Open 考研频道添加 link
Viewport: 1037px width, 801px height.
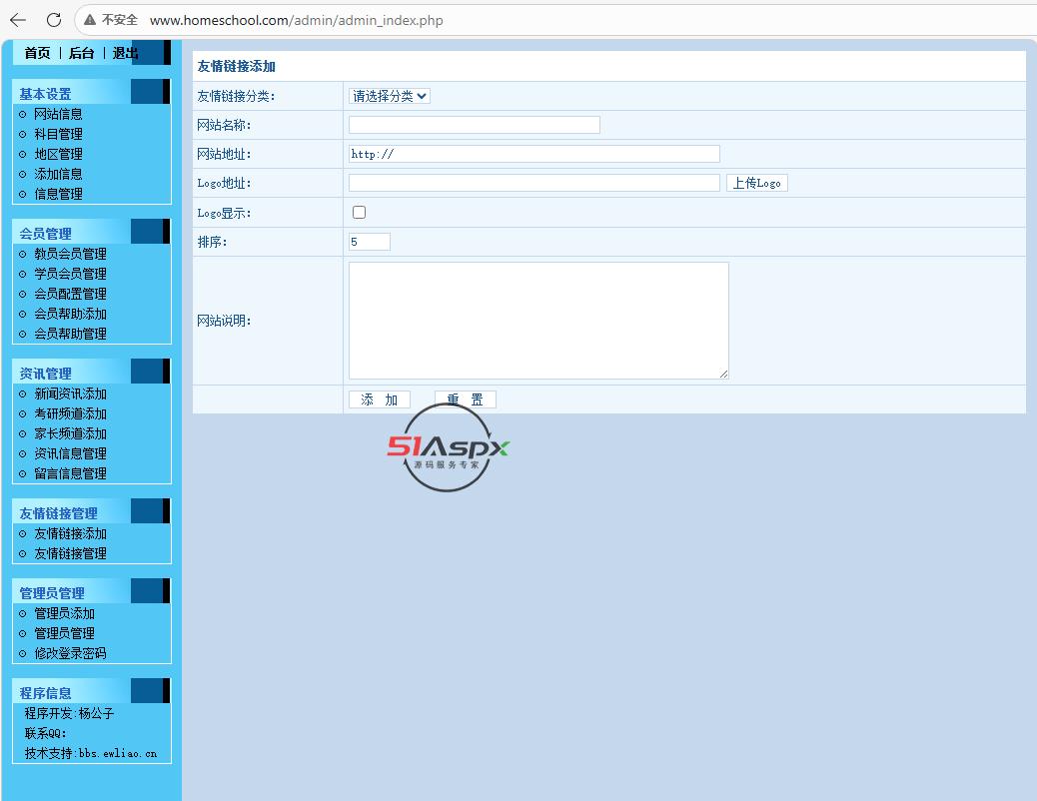tap(70, 414)
